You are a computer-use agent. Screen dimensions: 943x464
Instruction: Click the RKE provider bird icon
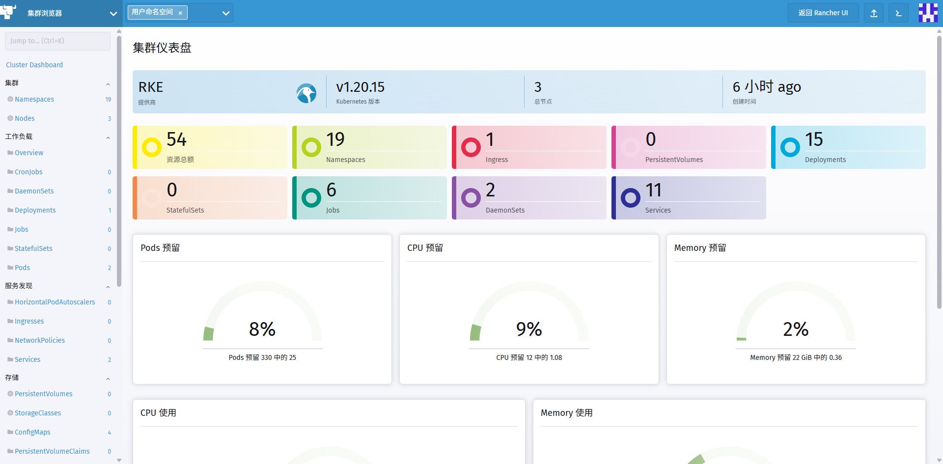coord(306,93)
